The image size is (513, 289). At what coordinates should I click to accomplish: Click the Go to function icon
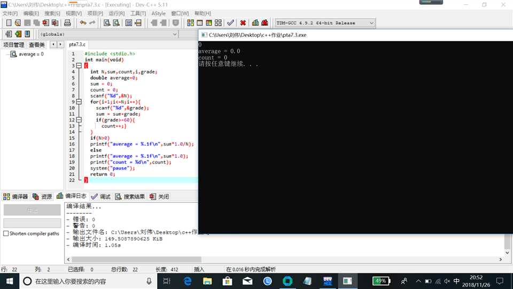(129, 22)
